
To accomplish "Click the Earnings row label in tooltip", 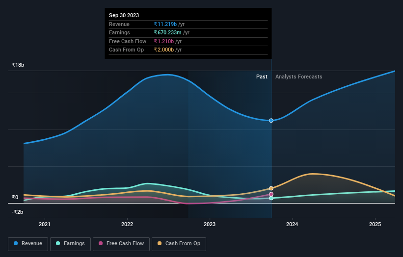I will point(119,32).
